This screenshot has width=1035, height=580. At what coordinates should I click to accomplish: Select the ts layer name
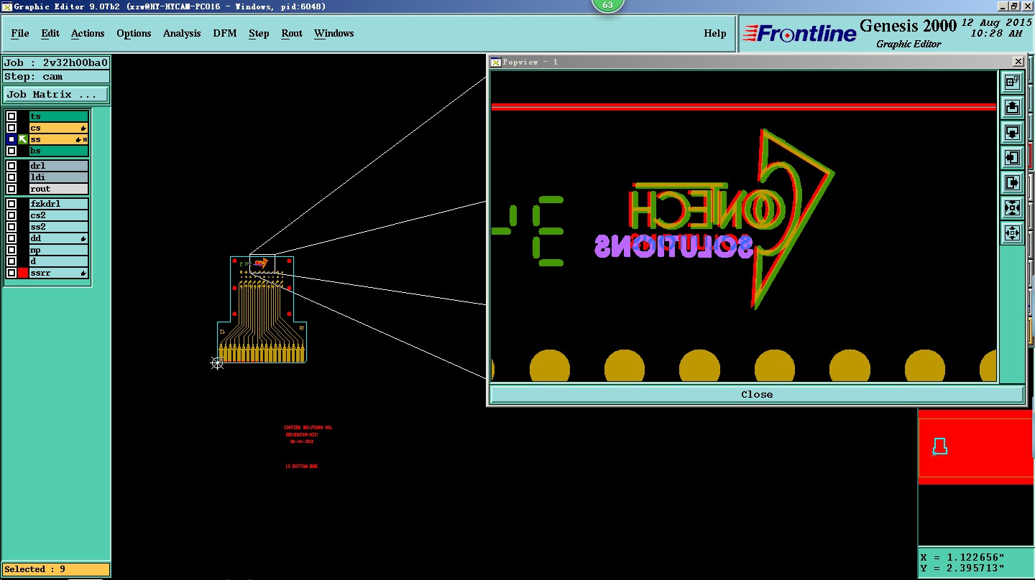(x=59, y=116)
